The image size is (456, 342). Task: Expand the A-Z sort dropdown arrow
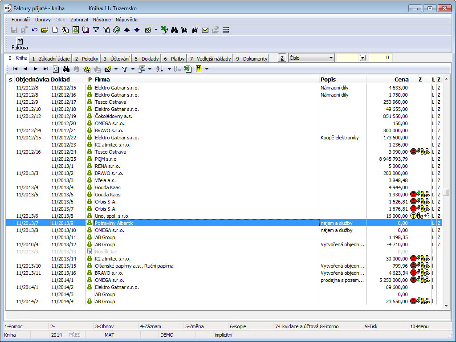[169, 69]
